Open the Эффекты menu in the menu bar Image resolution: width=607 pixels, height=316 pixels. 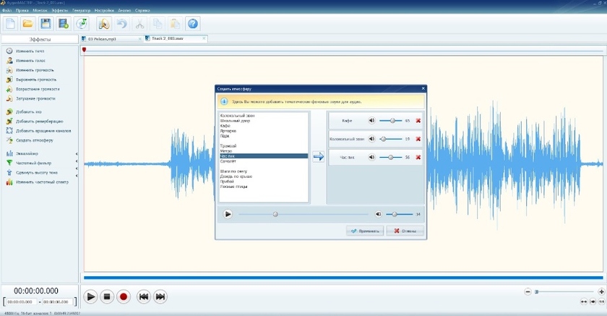point(60,11)
